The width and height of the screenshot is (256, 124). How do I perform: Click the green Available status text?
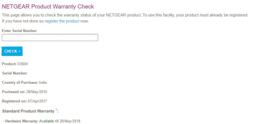(47, 121)
